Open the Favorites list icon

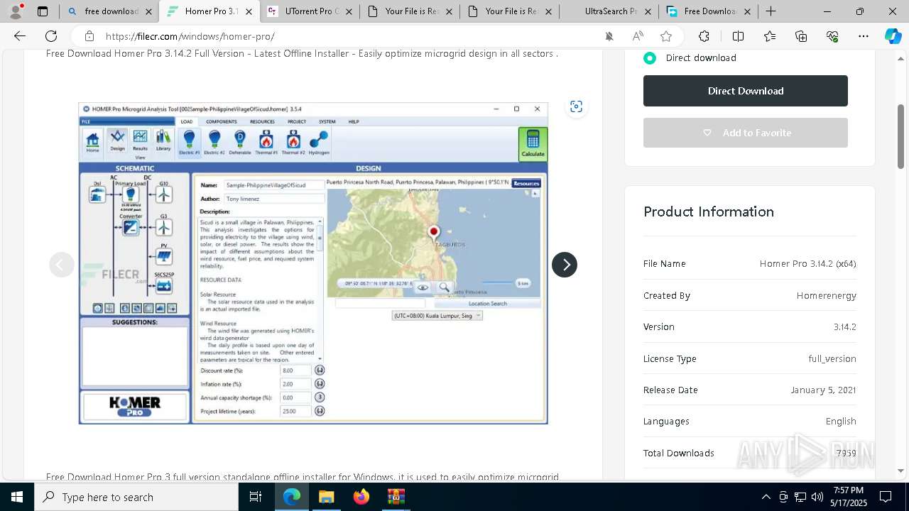click(x=770, y=36)
